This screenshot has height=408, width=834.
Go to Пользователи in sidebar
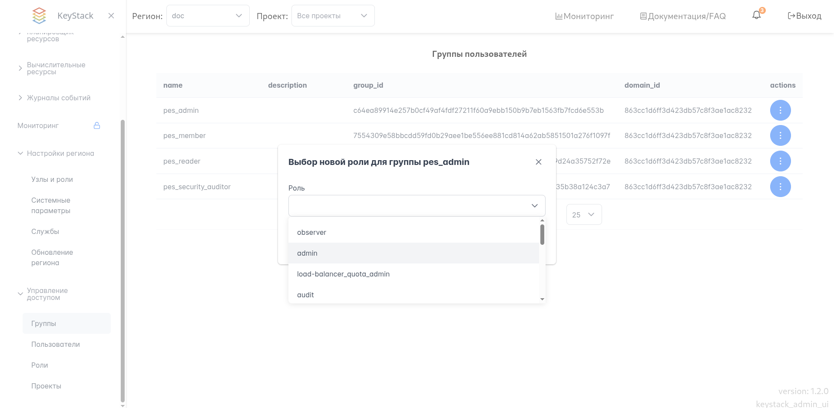(x=56, y=344)
